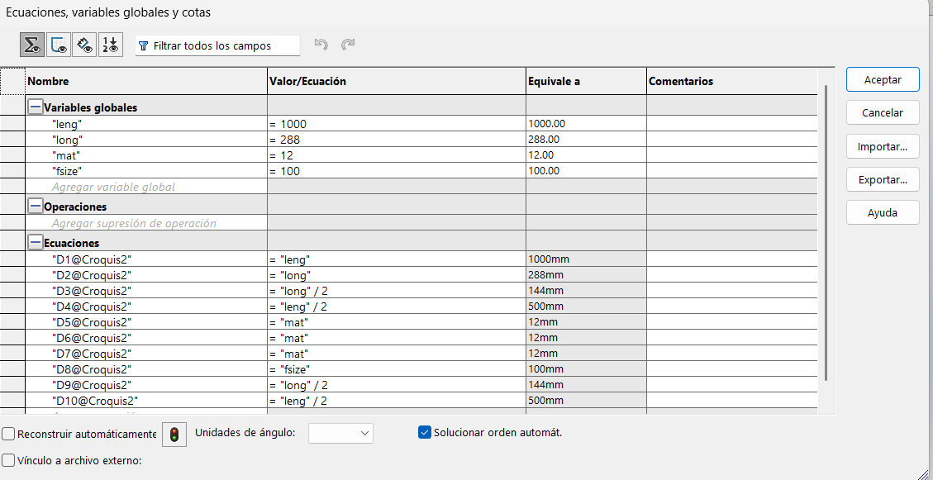Select Ordered View icon
Viewport: 933px width, 480px height.
coord(110,45)
